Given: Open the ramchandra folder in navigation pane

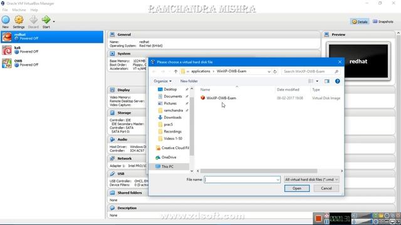Looking at the screenshot, I should pyautogui.click(x=173, y=111).
